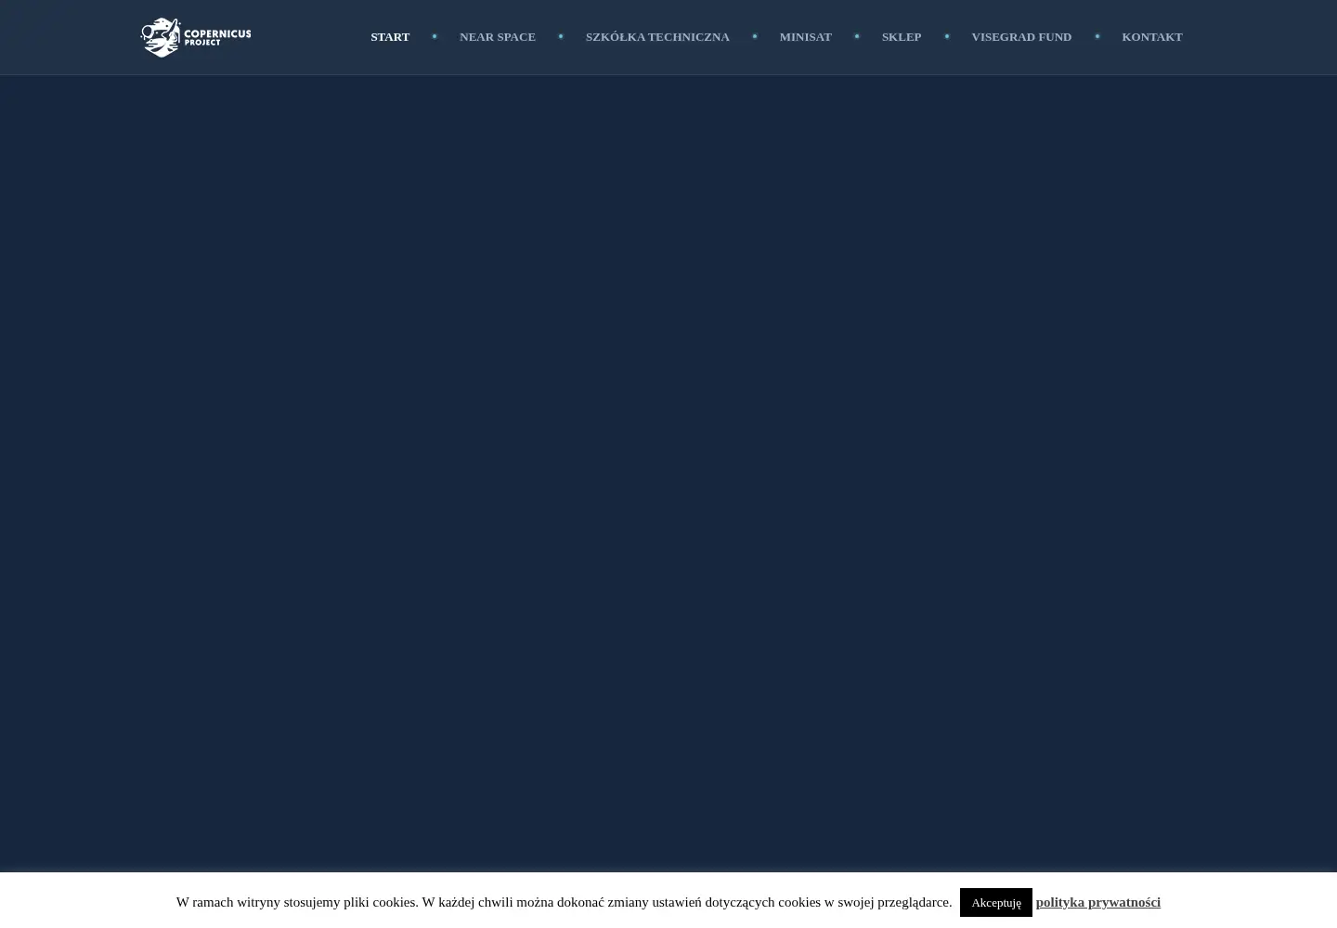
Task: Open the KONTAKT page
Action: pos(1152,37)
